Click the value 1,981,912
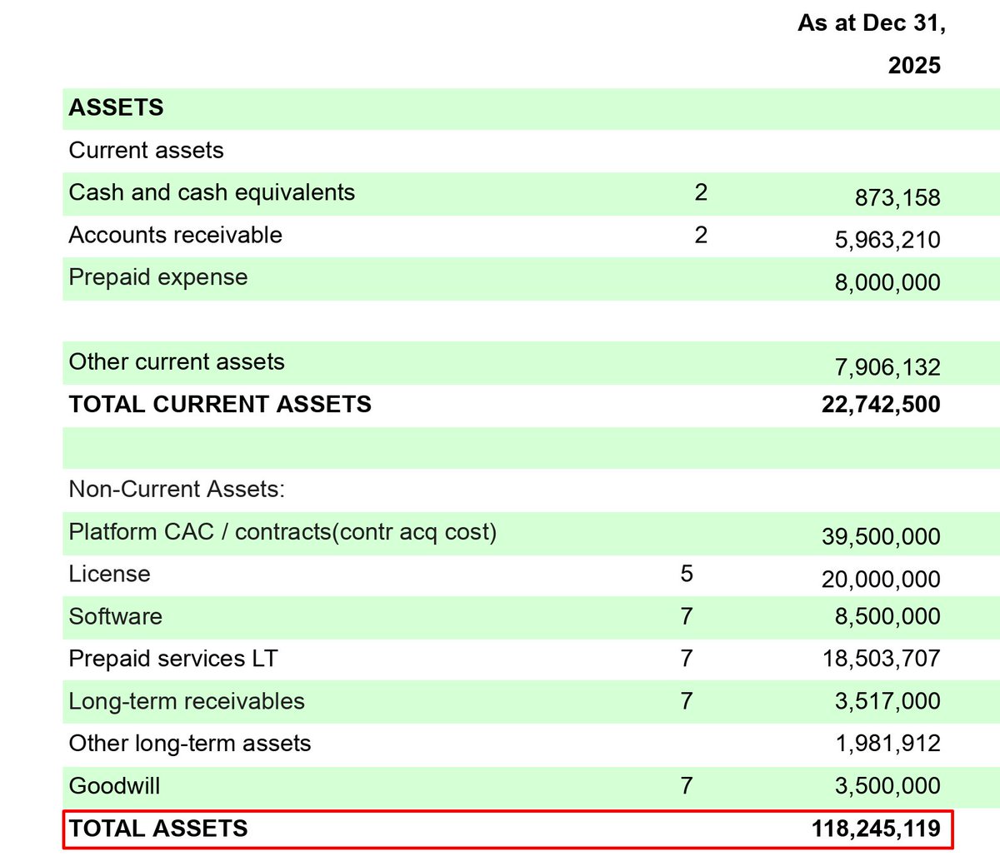The image size is (1000, 866). tap(887, 744)
